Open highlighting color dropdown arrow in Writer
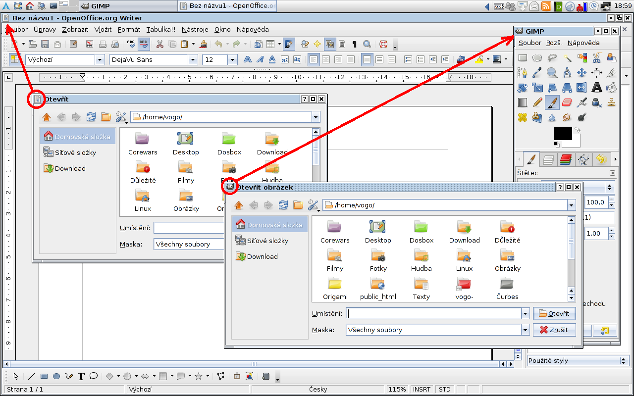The image size is (634, 396). tap(488, 59)
